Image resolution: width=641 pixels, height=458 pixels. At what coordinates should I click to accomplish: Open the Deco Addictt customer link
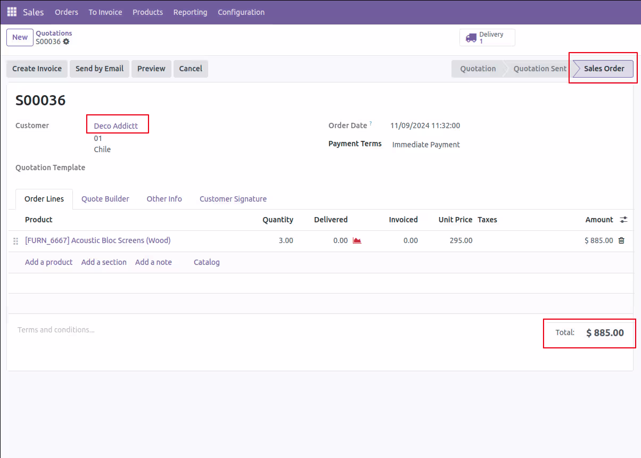tap(116, 126)
